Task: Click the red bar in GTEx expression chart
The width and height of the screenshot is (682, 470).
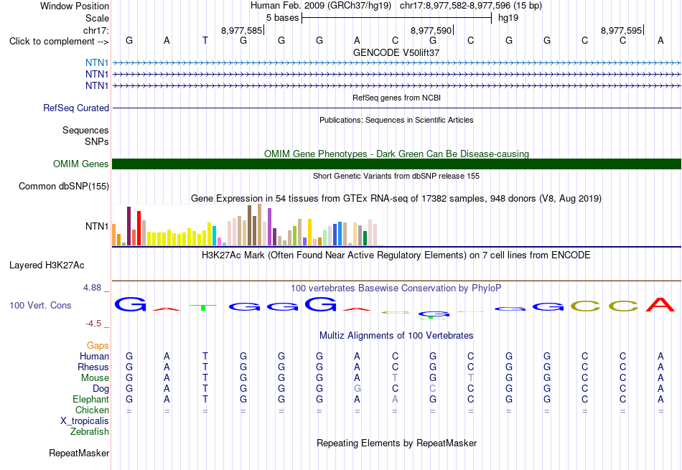Action: point(139,228)
